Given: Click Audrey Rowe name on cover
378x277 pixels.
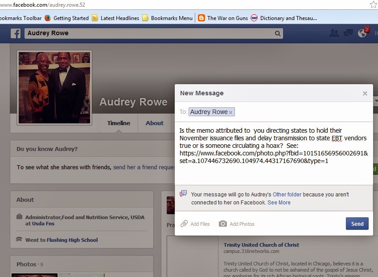Looking at the screenshot, I should (133, 102).
